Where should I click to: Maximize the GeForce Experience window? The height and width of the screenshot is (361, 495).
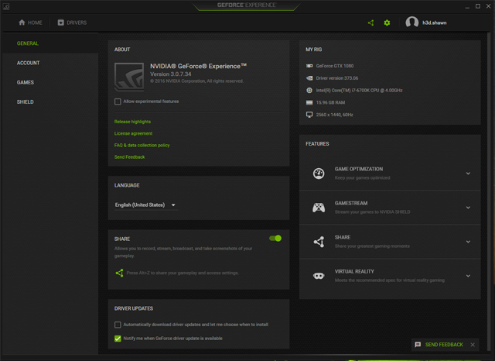pyautogui.click(x=478, y=6)
